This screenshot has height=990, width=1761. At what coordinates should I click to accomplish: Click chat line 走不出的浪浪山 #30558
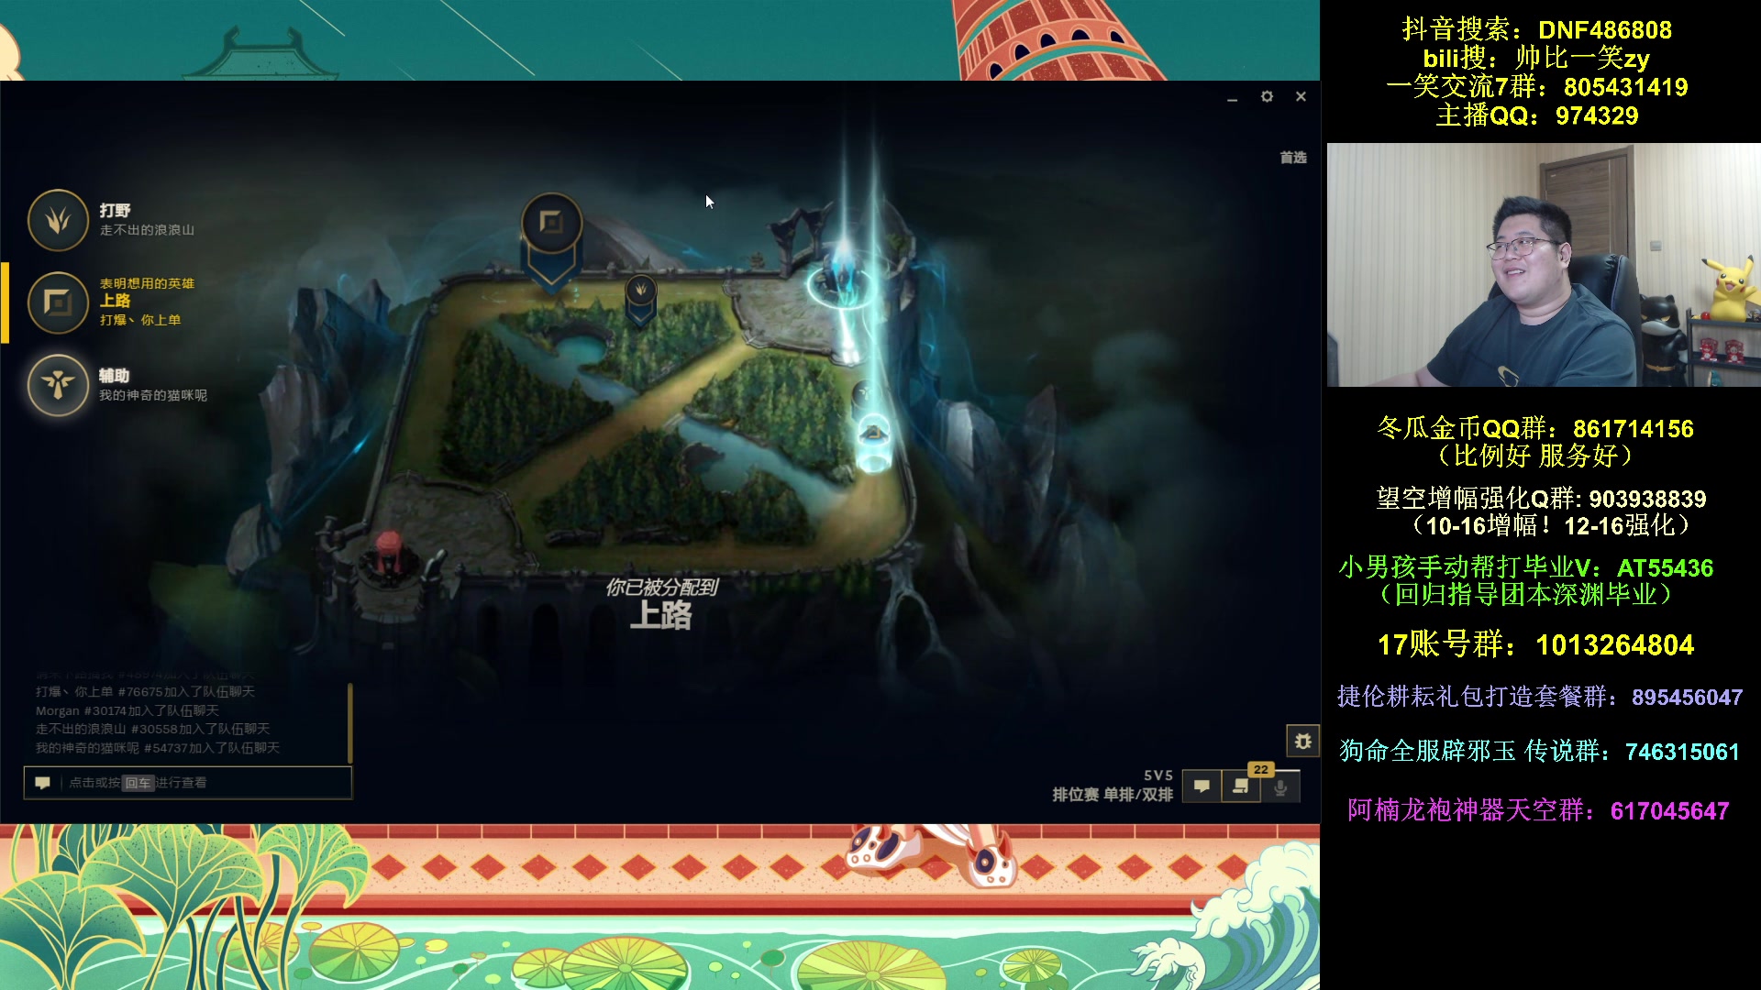click(152, 729)
